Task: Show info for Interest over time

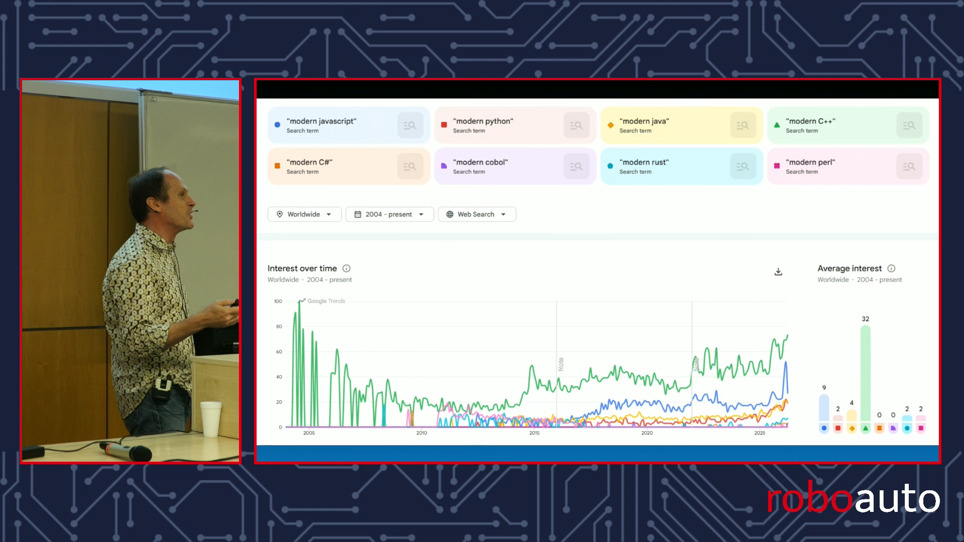Action: click(346, 268)
